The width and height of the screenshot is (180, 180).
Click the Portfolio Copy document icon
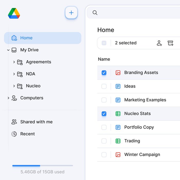(x=118, y=127)
